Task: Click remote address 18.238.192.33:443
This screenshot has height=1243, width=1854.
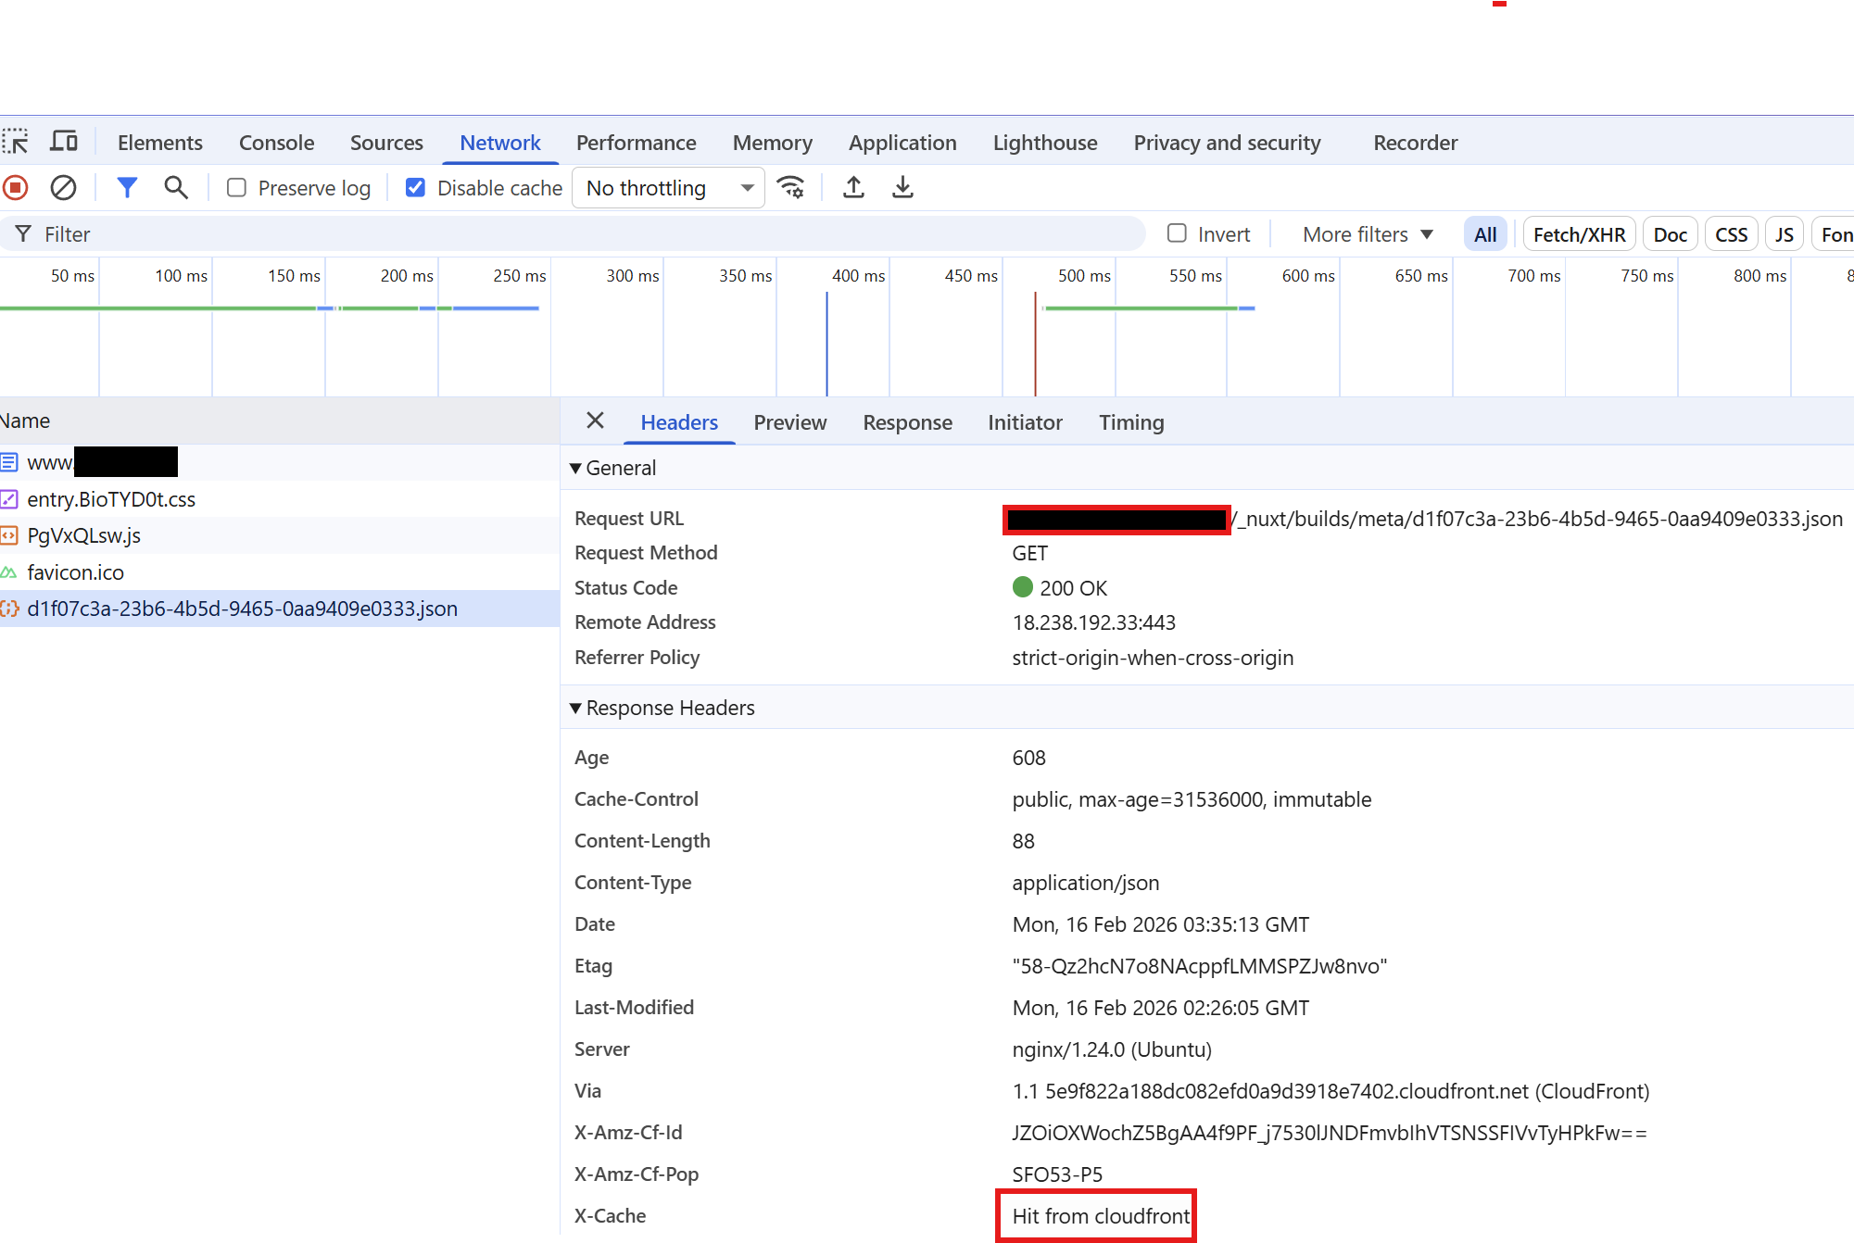Action: tap(1093, 622)
